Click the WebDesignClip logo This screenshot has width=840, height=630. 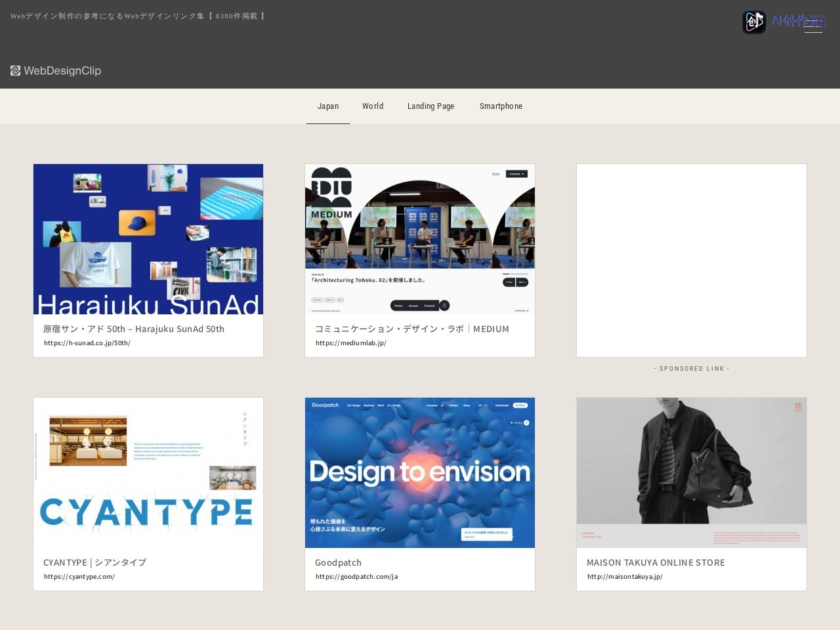(x=56, y=70)
